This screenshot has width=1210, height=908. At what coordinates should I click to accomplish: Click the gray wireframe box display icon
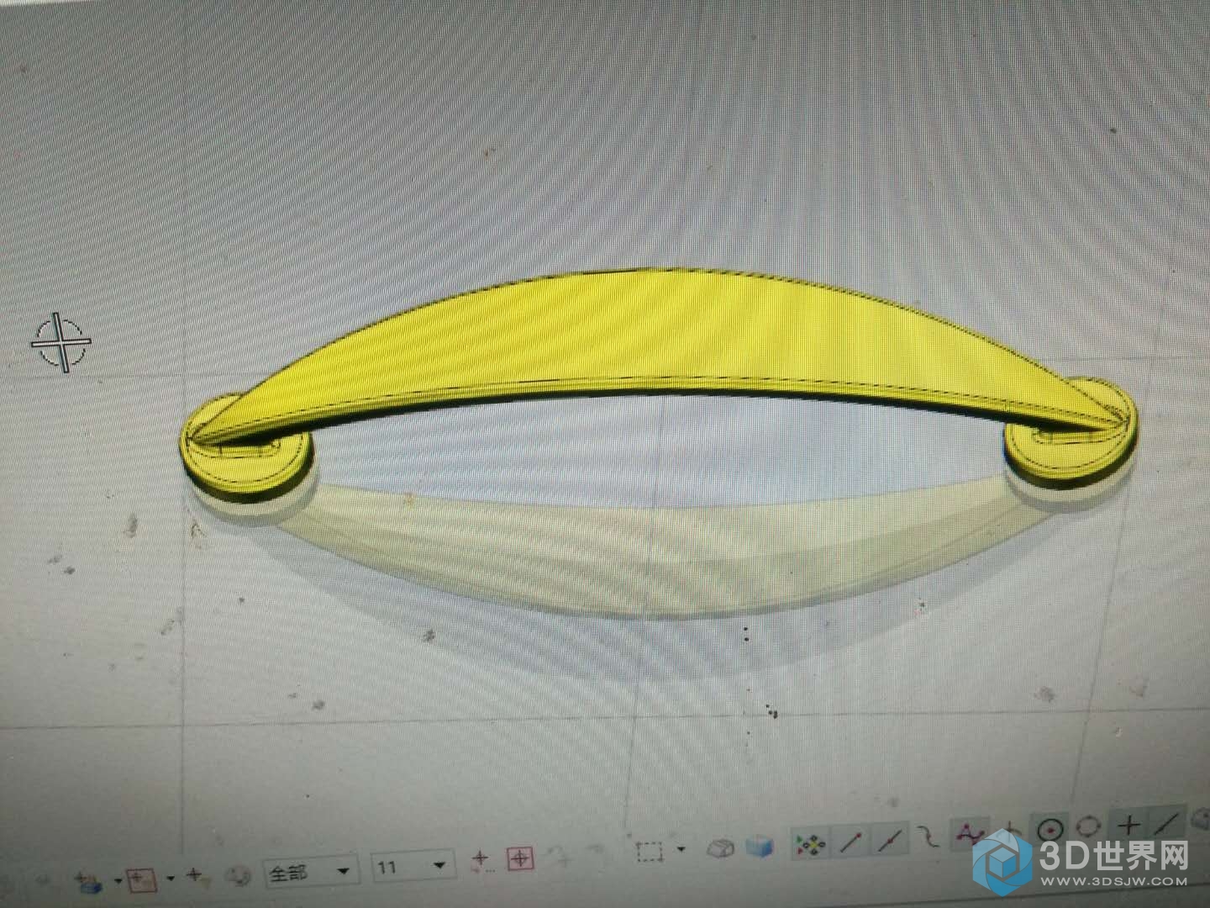pyautogui.click(x=720, y=848)
